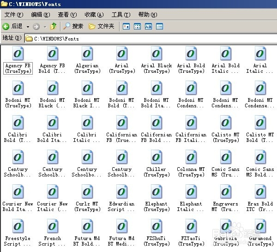Click the forward navigation arrow button
Screen dimensions: 277x252
click(x=36, y=27)
